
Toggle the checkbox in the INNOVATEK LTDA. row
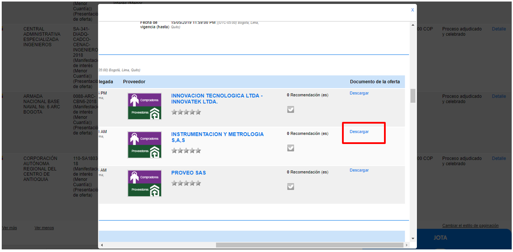pos(290,109)
